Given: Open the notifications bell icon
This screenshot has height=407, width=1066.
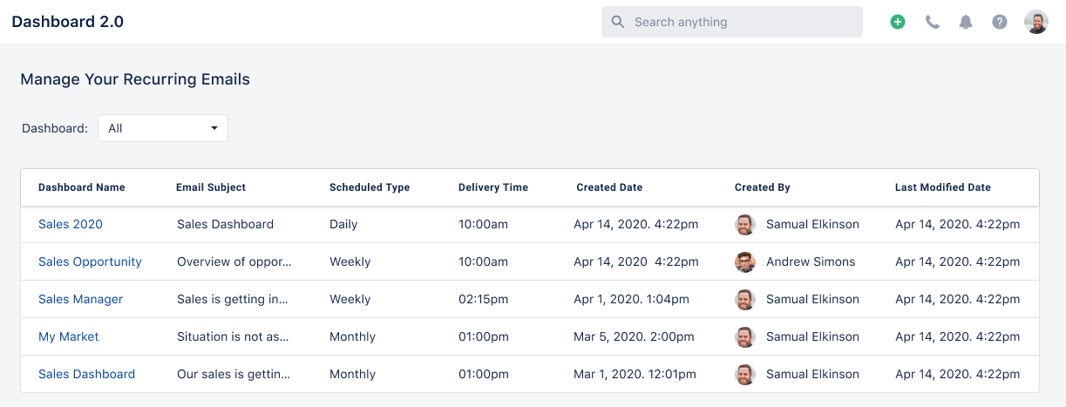Looking at the screenshot, I should pyautogui.click(x=966, y=22).
